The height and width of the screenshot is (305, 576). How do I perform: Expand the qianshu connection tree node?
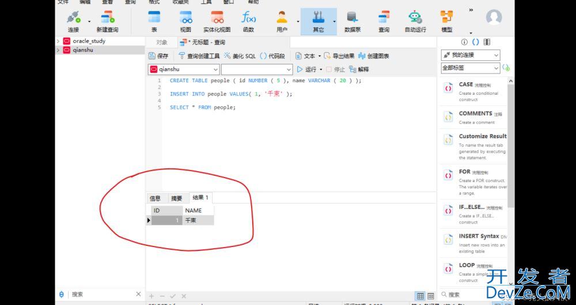[x=58, y=50]
